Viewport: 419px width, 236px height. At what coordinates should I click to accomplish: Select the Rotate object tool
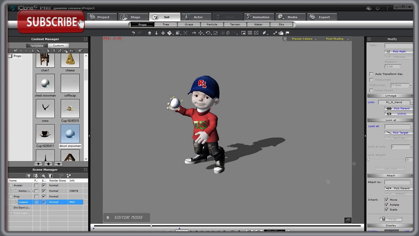[208, 33]
